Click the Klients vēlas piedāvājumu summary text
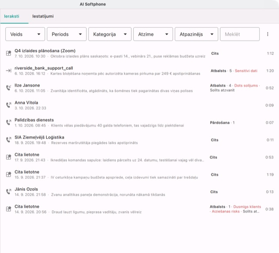The height and width of the screenshot is (253, 279). 117,125
